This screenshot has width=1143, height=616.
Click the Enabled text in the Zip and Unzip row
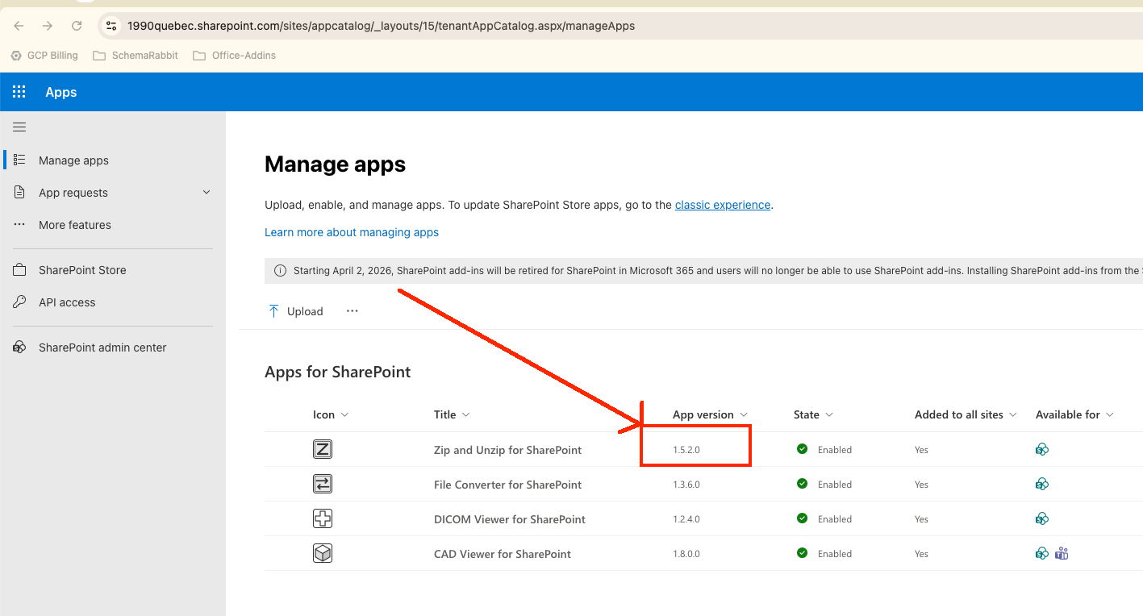pyautogui.click(x=835, y=450)
